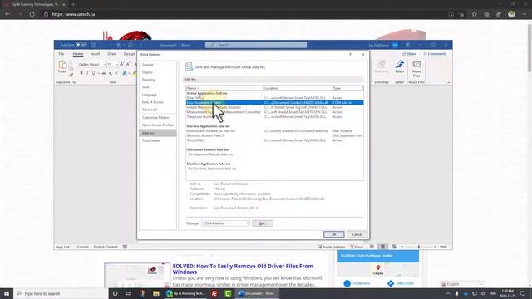The width and height of the screenshot is (532, 299).
Task: Select Display in Word Options
Action: click(158, 72)
